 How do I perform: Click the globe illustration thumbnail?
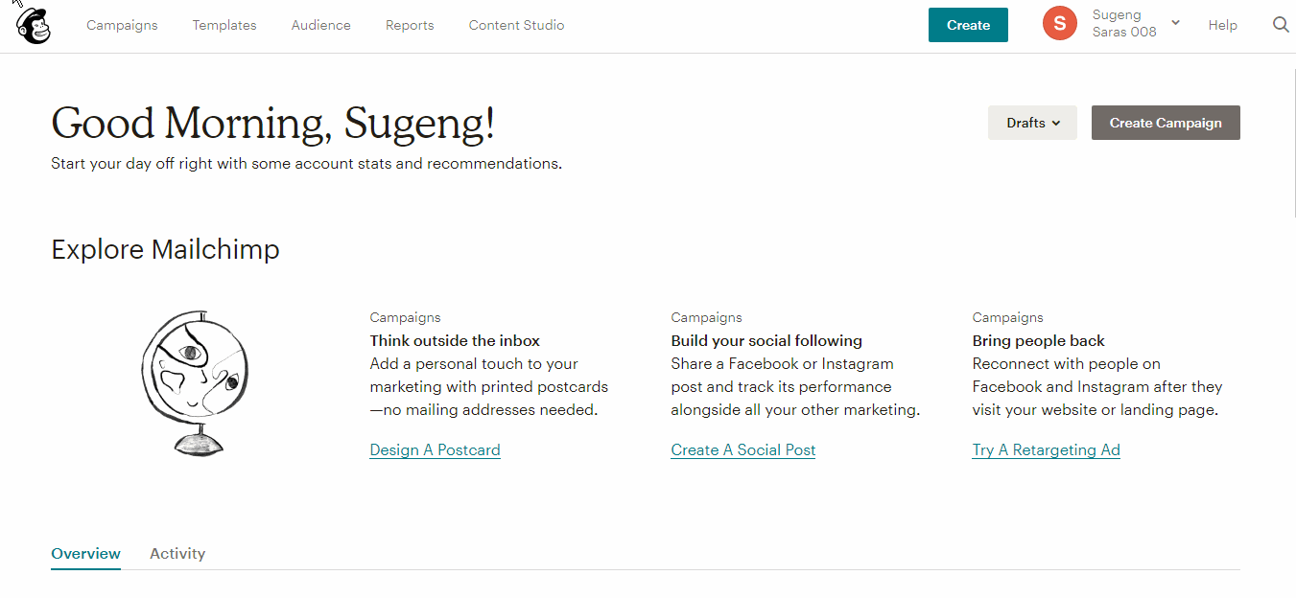click(x=195, y=381)
